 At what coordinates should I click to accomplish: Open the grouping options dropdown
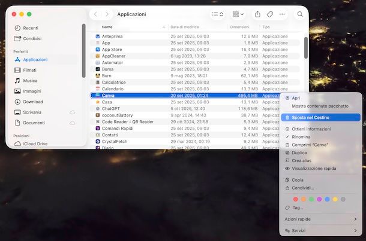238,14
